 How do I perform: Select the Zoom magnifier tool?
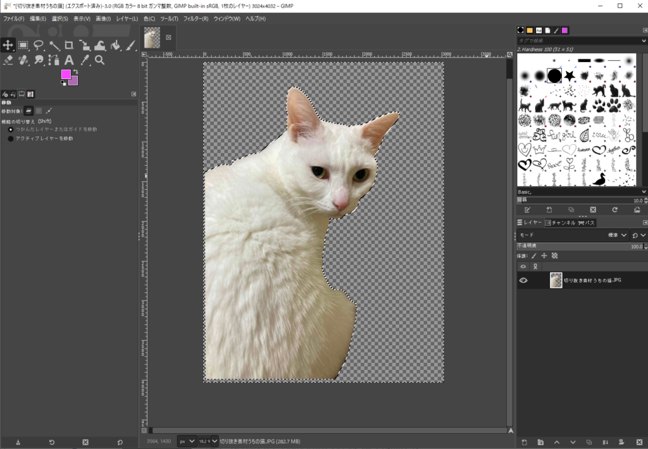99,60
